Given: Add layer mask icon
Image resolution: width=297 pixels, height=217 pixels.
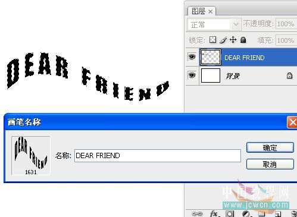Looking at the screenshot, I should (x=230, y=214).
